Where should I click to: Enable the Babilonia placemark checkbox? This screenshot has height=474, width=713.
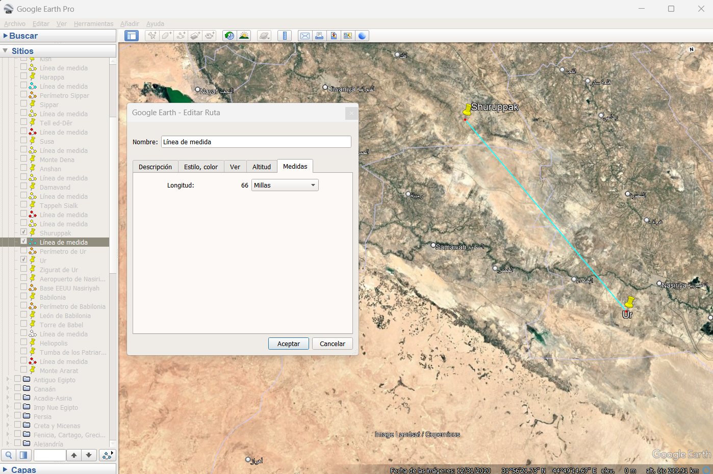pos(23,296)
